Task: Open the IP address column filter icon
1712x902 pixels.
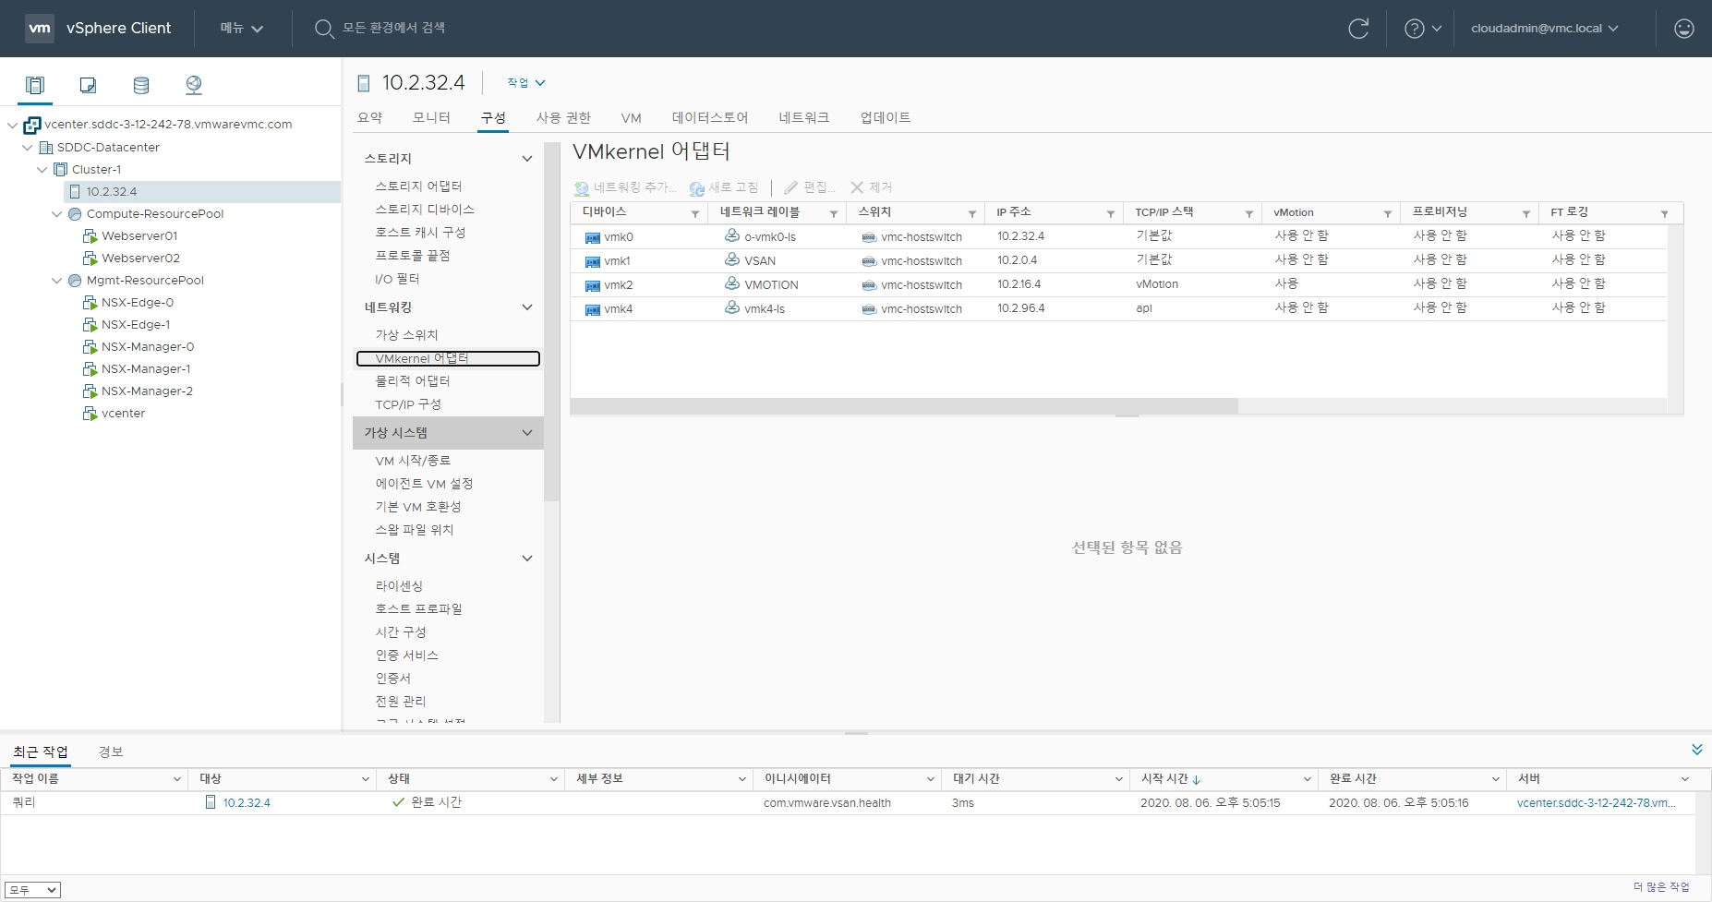Action: [x=1111, y=213]
